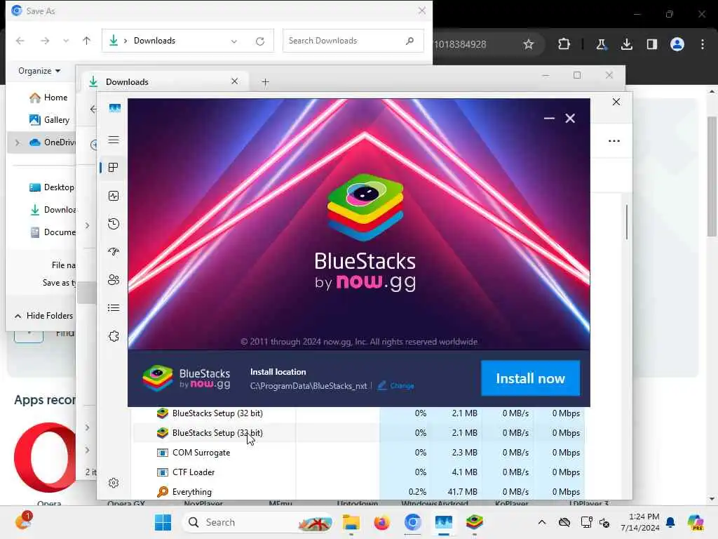Viewport: 718px width, 539px height.
Task: Open Chrome downloads tray icon
Action: click(626, 44)
